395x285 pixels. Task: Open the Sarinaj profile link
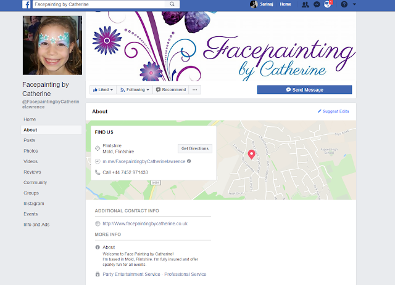point(267,4)
